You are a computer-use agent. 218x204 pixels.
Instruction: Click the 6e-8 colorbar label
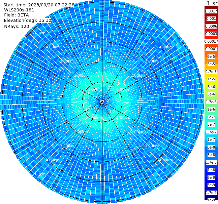pyautogui.click(x=211, y=147)
